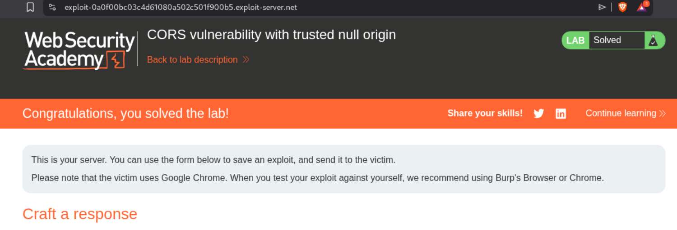Click the send arrow icon in address bar

[602, 7]
